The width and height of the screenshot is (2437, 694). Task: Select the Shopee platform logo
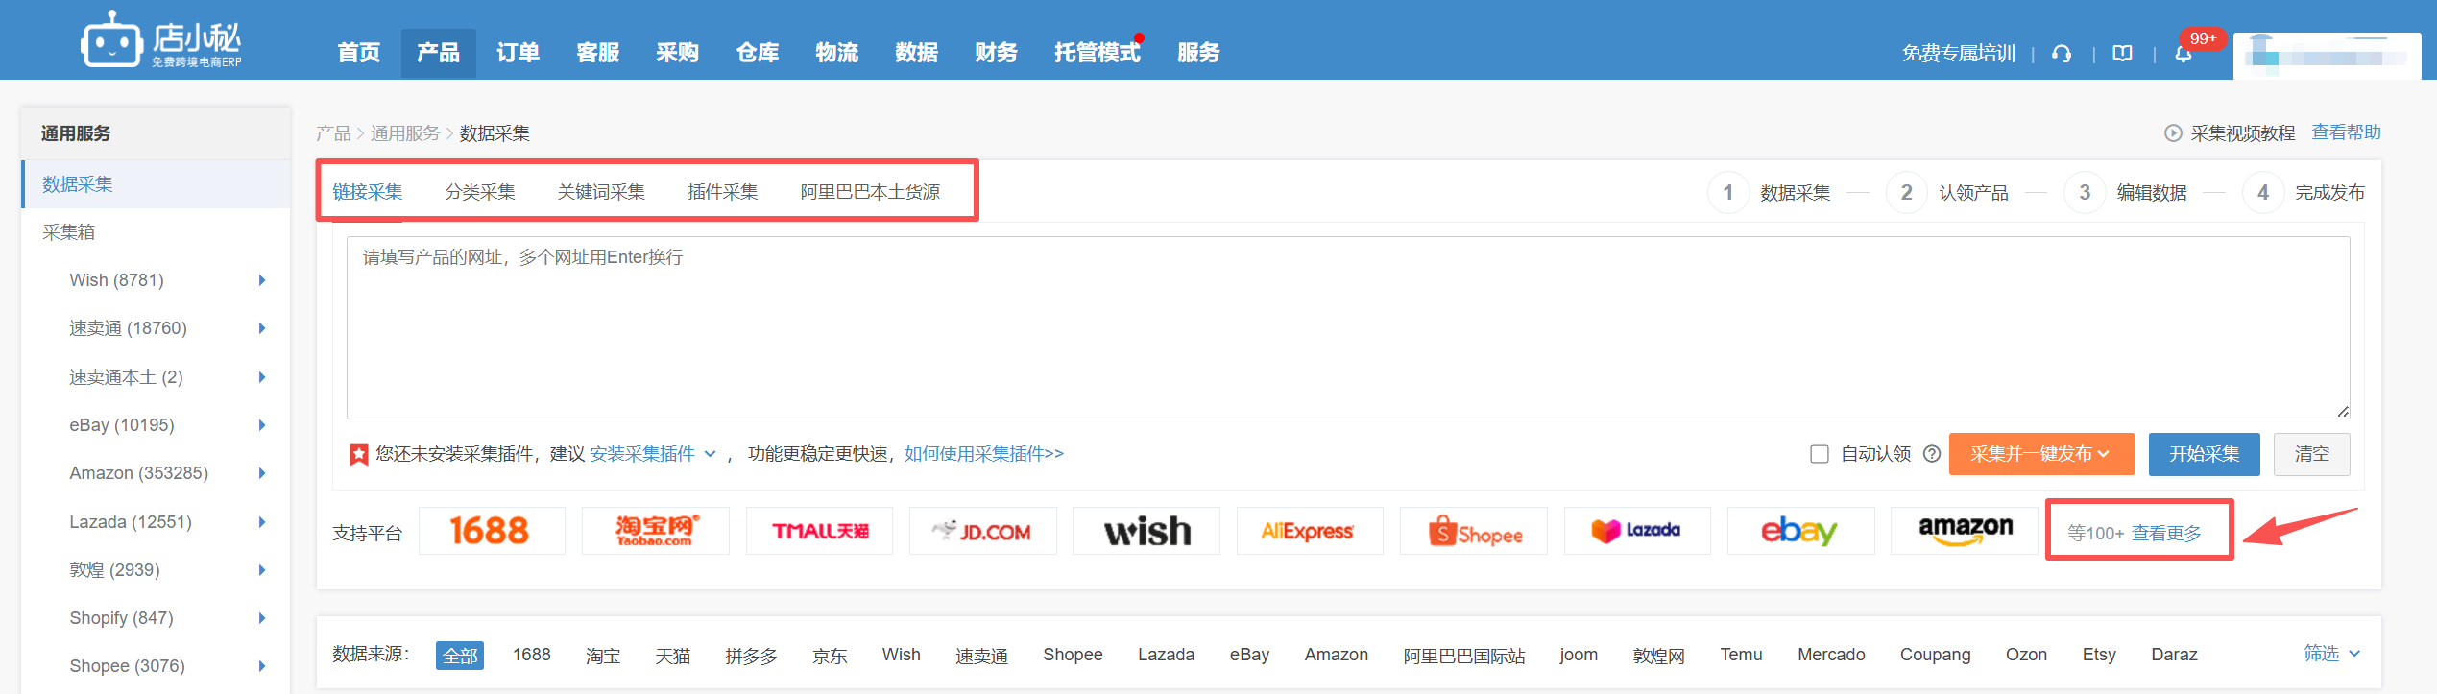click(1474, 531)
